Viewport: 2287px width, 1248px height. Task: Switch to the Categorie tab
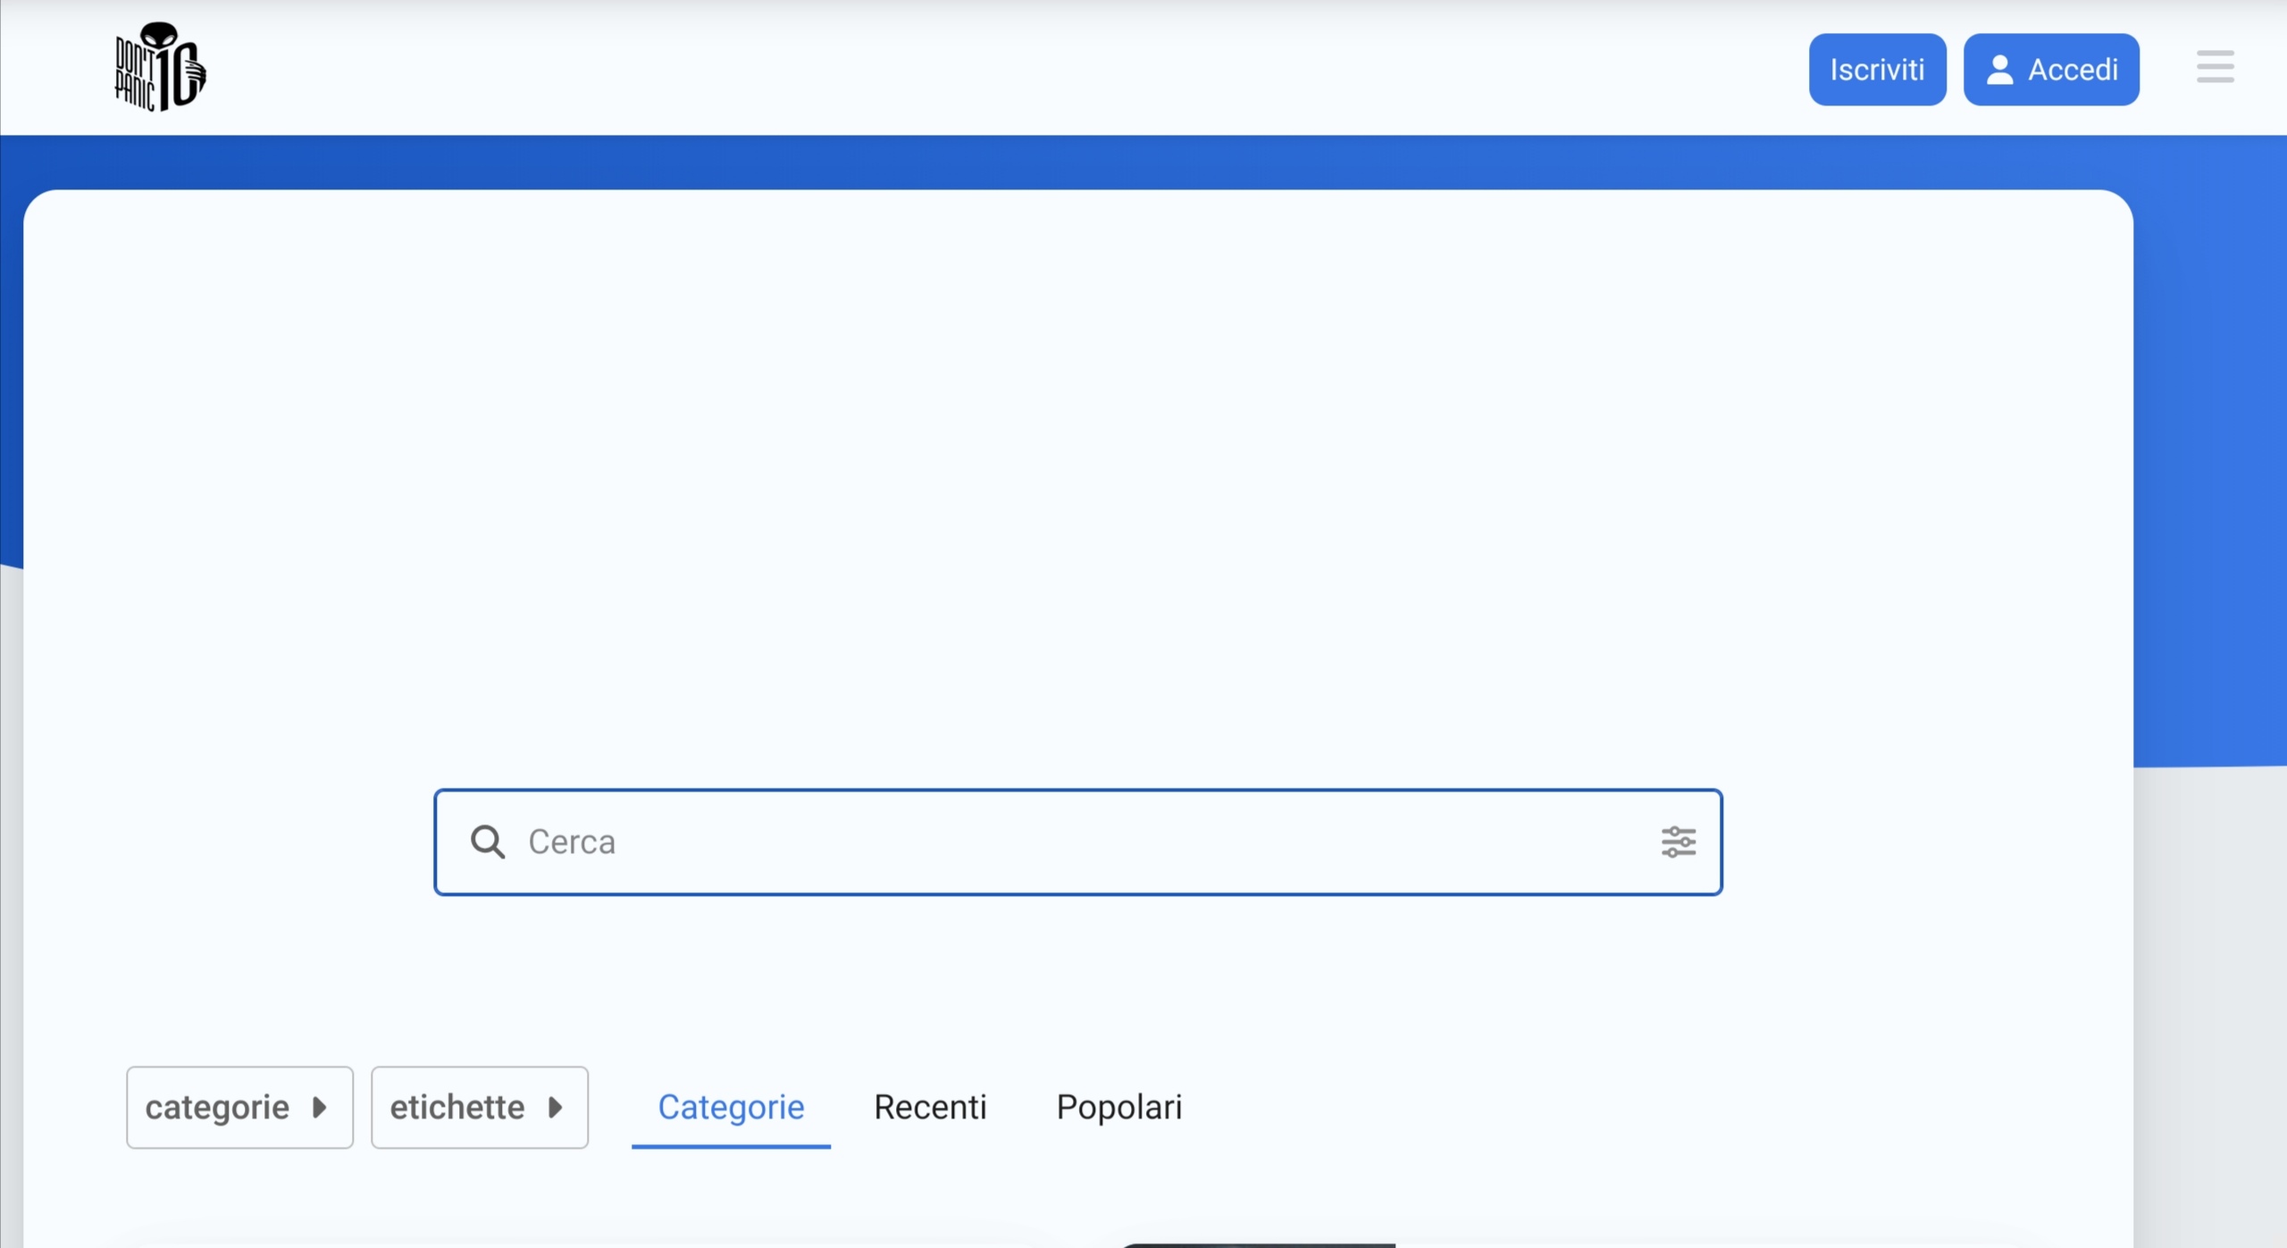(731, 1107)
